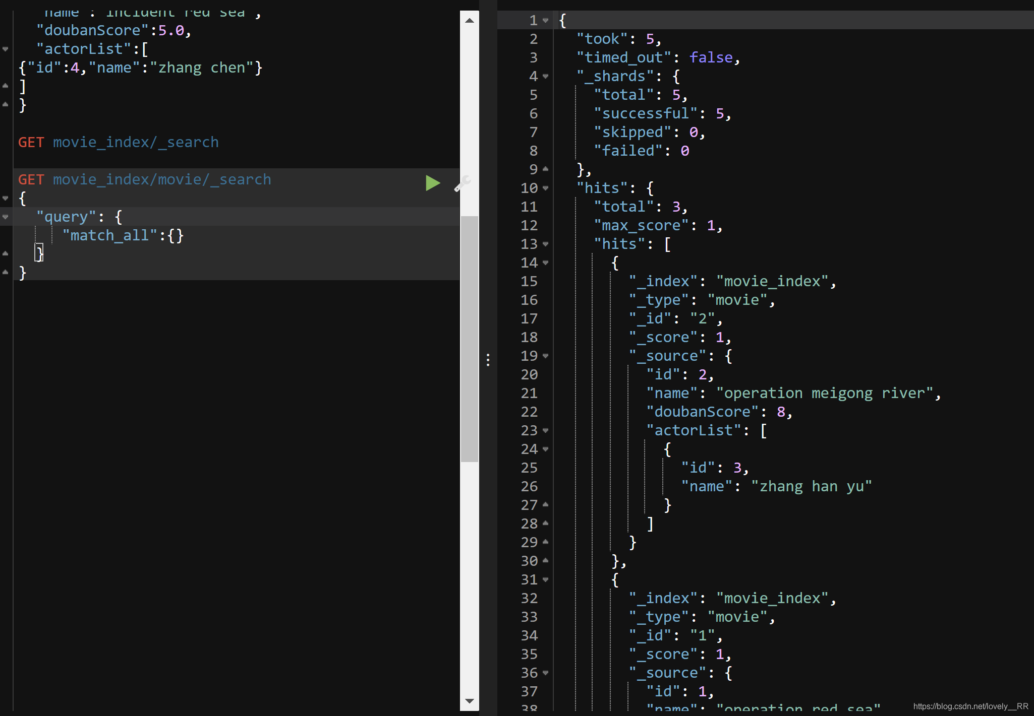The width and height of the screenshot is (1034, 716).
Task: Collapse the _shards block at line 4
Action: tap(545, 77)
